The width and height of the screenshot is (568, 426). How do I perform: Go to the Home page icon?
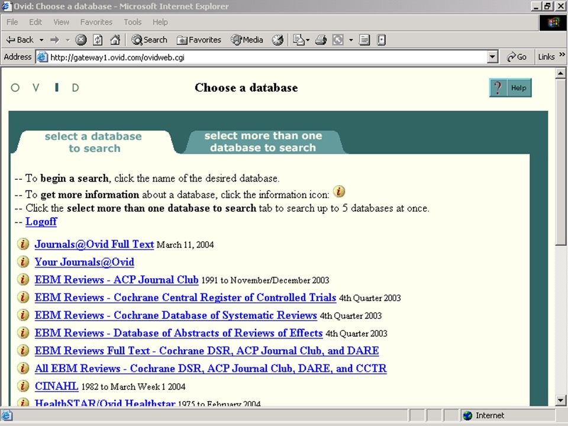115,40
